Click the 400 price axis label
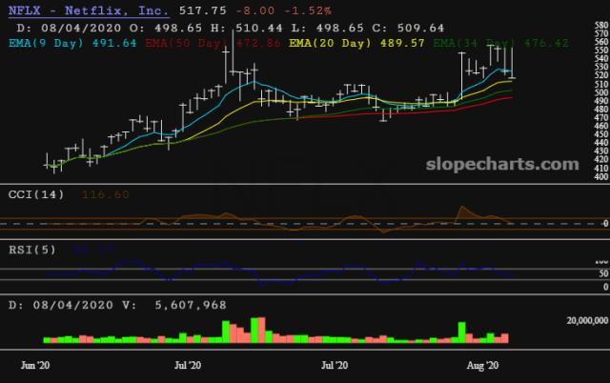 click(x=601, y=176)
